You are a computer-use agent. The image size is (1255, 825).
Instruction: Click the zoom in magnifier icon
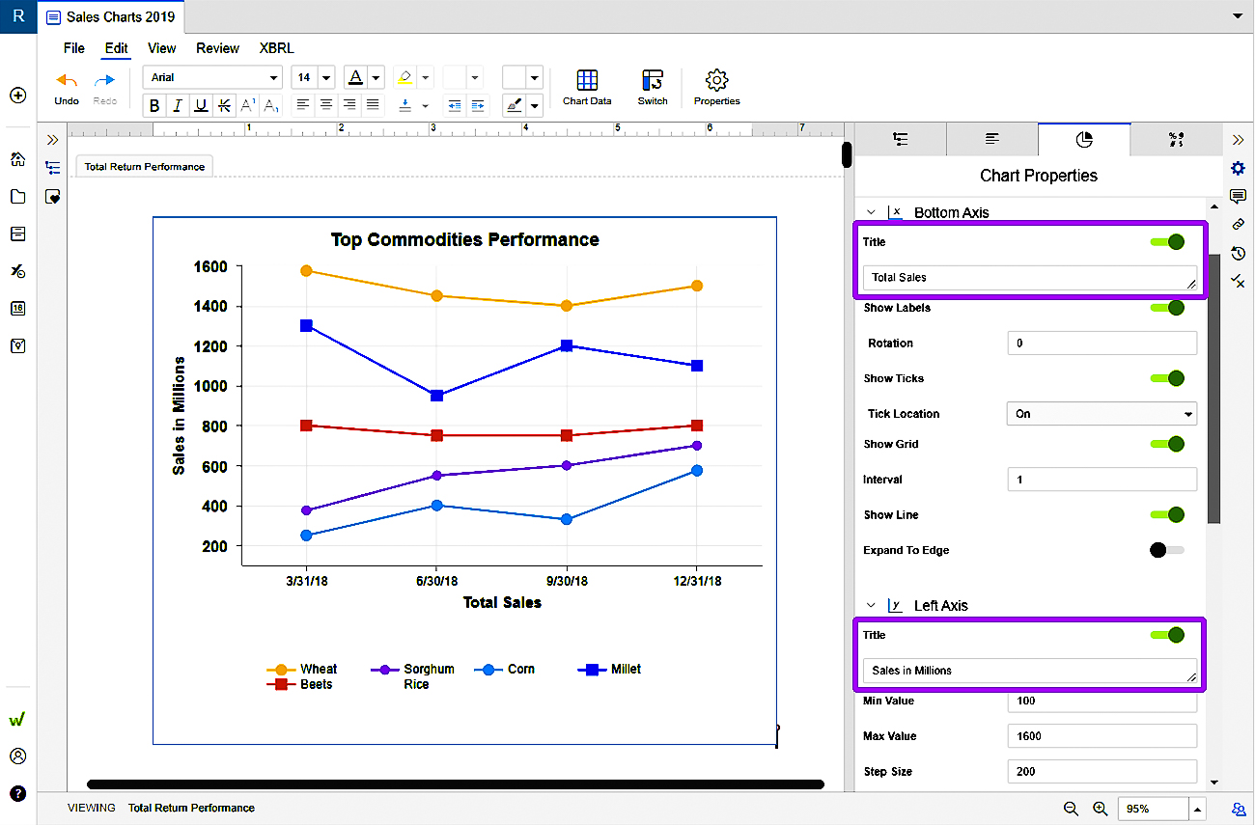[1100, 809]
